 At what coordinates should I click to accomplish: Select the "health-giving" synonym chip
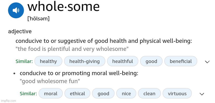[84, 61]
